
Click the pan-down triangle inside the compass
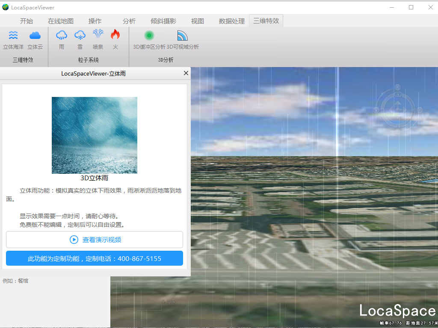click(x=398, y=117)
